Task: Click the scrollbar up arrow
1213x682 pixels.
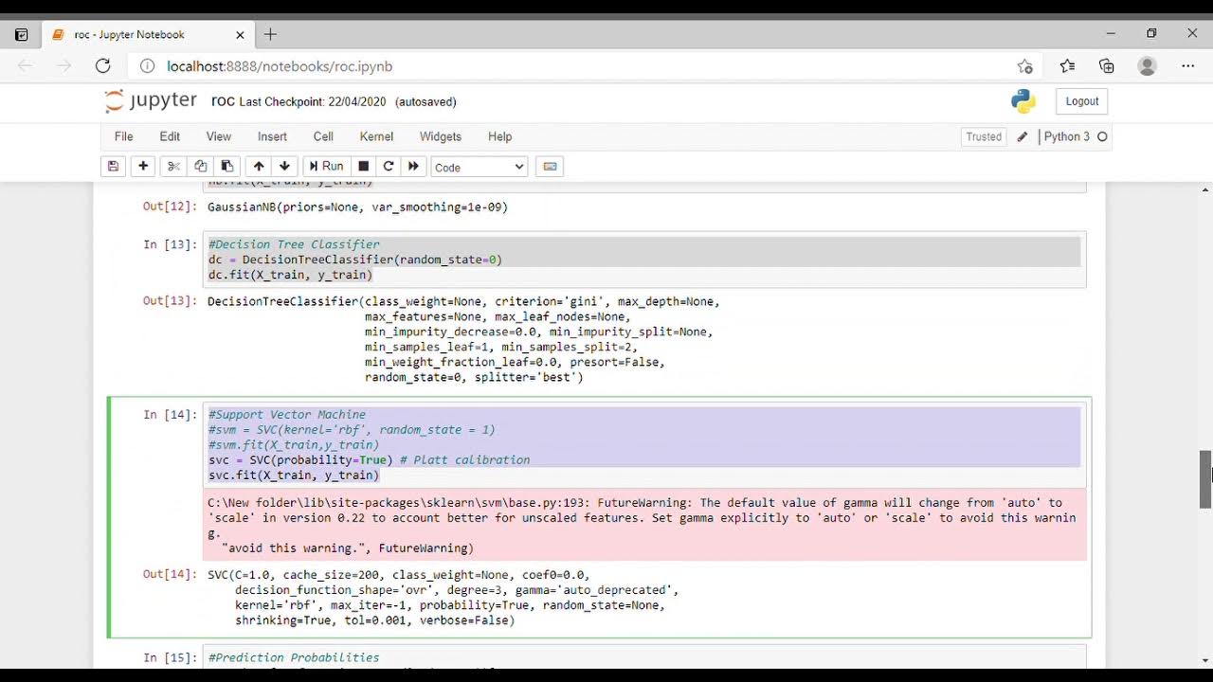Action: [1205, 189]
